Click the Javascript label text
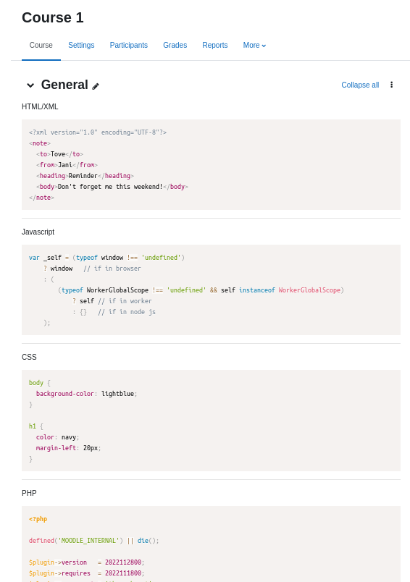The image size is (410, 582). pos(38,232)
